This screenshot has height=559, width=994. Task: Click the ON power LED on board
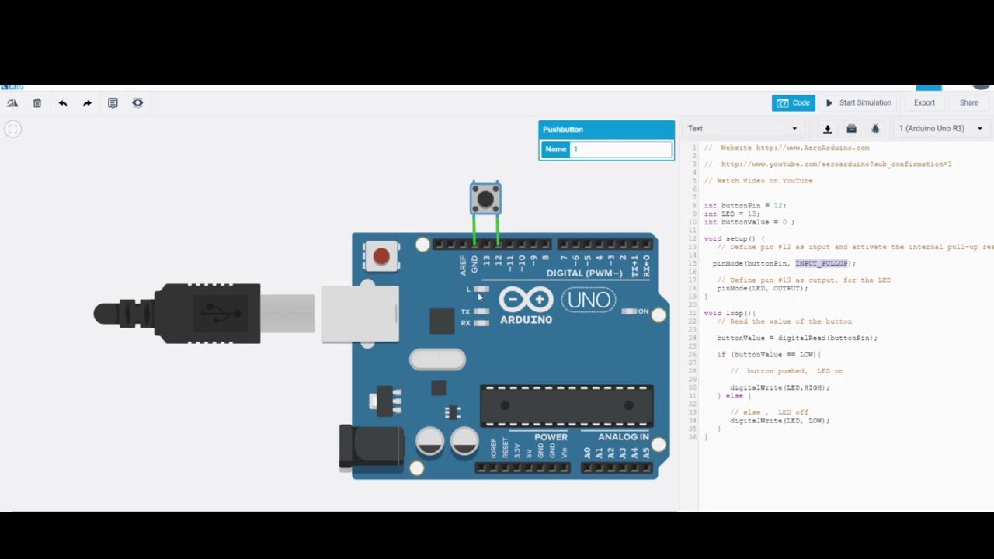click(629, 311)
